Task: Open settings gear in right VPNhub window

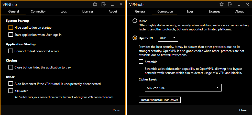Action: [222, 5]
